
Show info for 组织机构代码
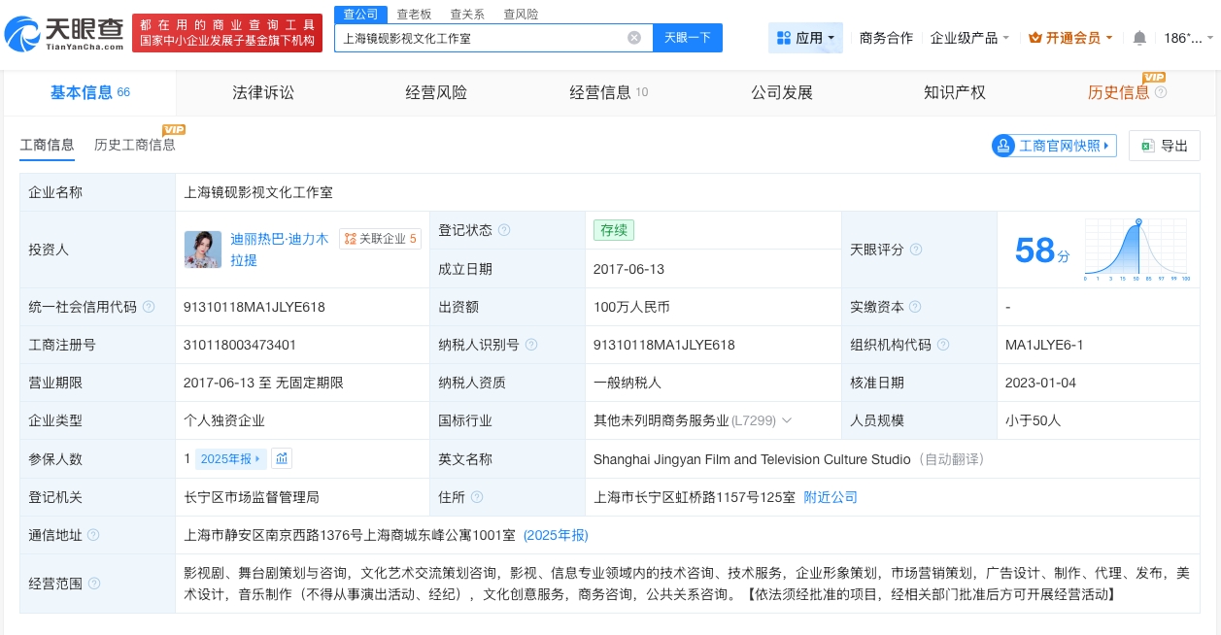(x=943, y=345)
